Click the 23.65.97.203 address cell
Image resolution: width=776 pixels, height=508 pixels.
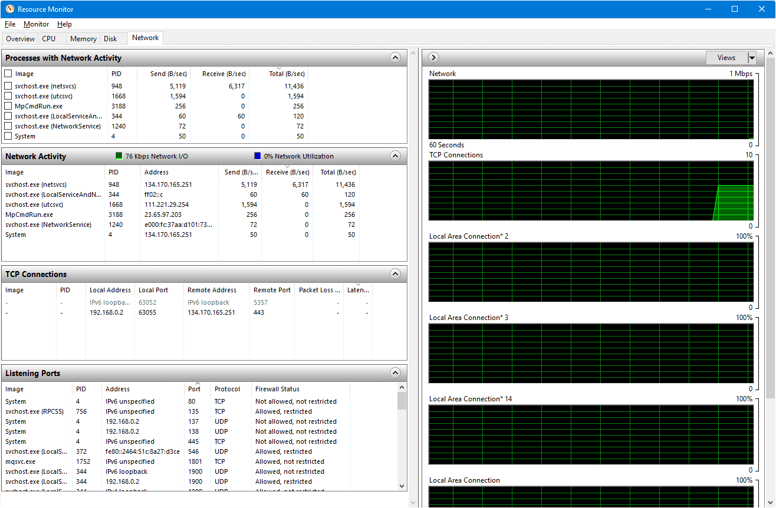[163, 215]
